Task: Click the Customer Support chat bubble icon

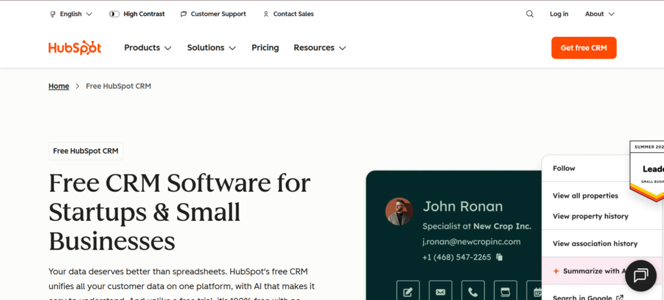Action: click(x=184, y=14)
